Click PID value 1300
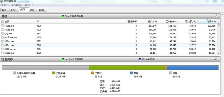Screen dimensions: 224x97 (x=39, y=37)
